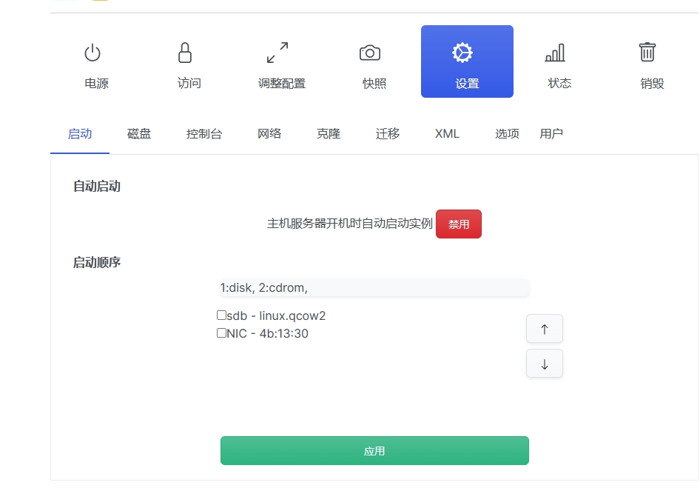700x488 pixels.
Task: Go to the 网络 network tab
Action: pyautogui.click(x=269, y=134)
